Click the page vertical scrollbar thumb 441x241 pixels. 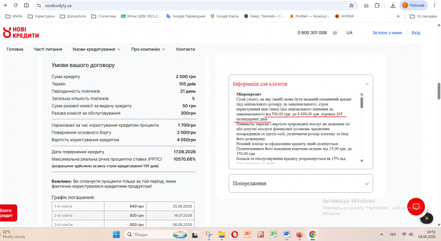coord(439,91)
